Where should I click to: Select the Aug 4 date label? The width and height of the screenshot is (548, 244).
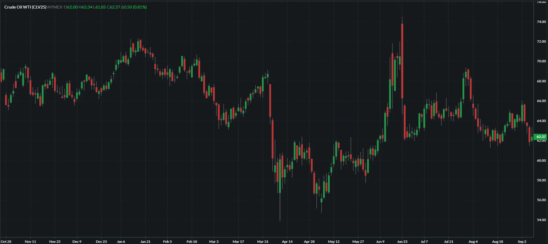coord(473,241)
